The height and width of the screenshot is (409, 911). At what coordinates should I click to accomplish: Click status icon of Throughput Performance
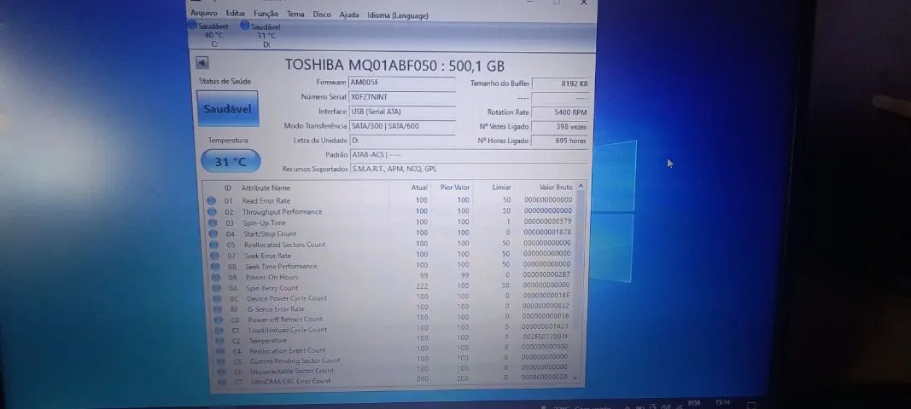click(212, 212)
